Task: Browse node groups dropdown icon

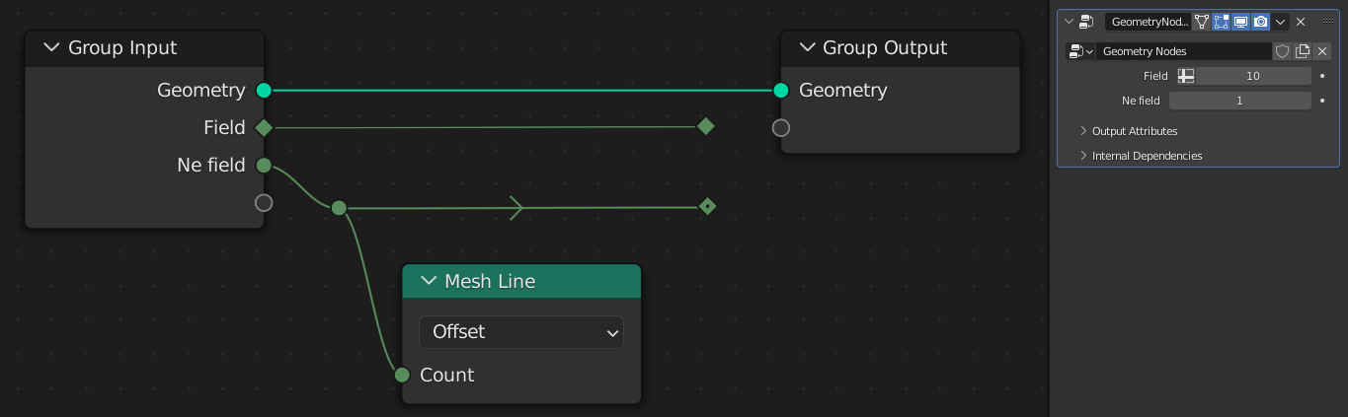Action: [x=1081, y=51]
